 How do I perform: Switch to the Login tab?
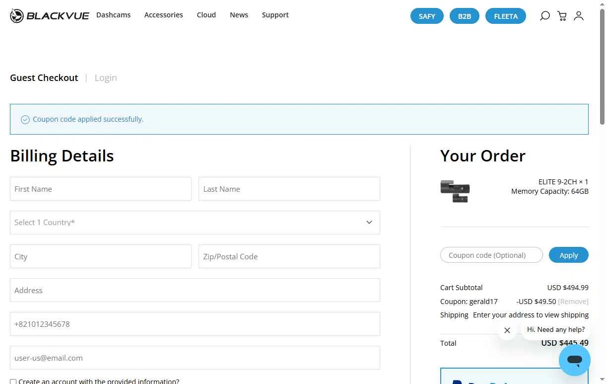[106, 77]
